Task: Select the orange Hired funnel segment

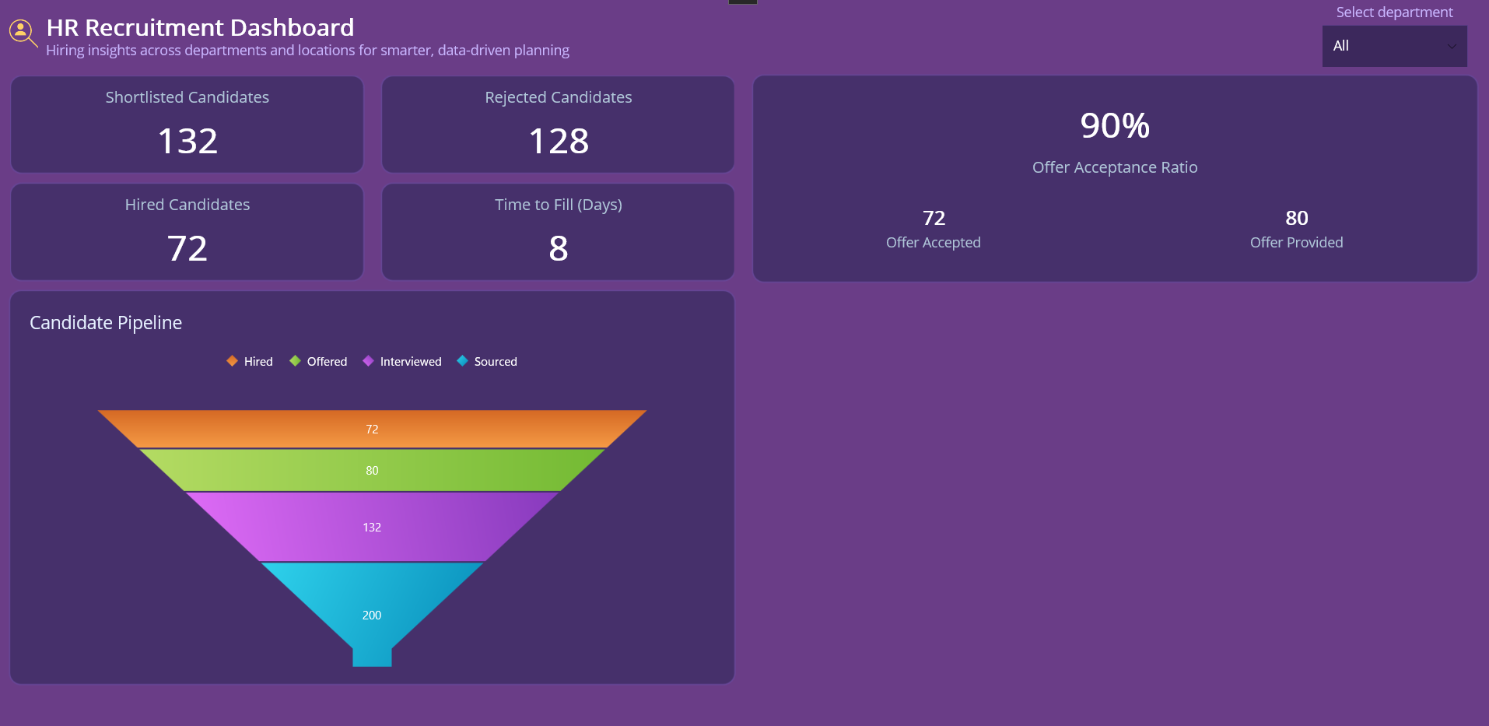Action: (372, 429)
